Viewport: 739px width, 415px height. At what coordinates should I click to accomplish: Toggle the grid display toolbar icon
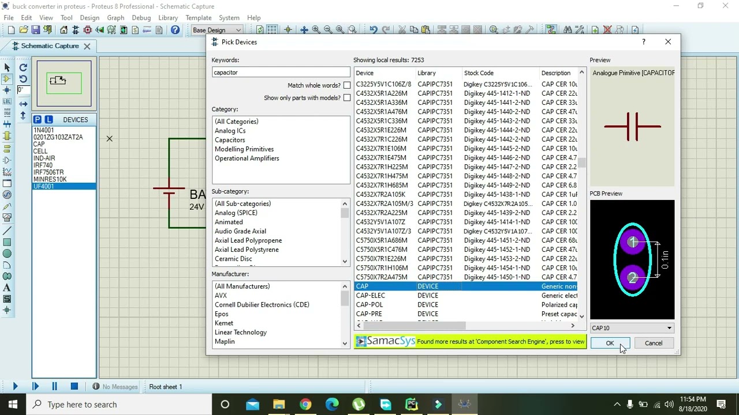[x=272, y=30]
